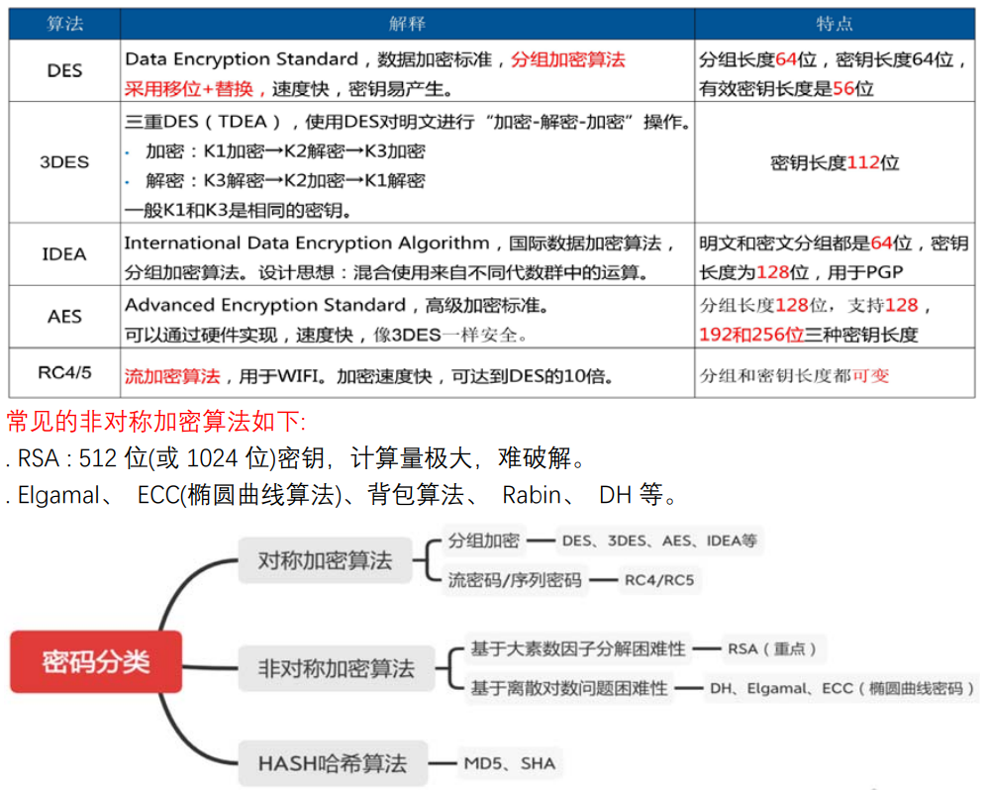Click the DES、3DES、AES、IDEA等 leaf node
987x790 pixels.
tap(659, 541)
